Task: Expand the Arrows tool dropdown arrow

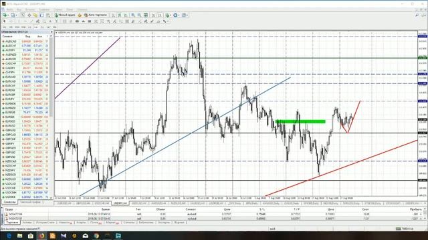Action: coord(168,21)
